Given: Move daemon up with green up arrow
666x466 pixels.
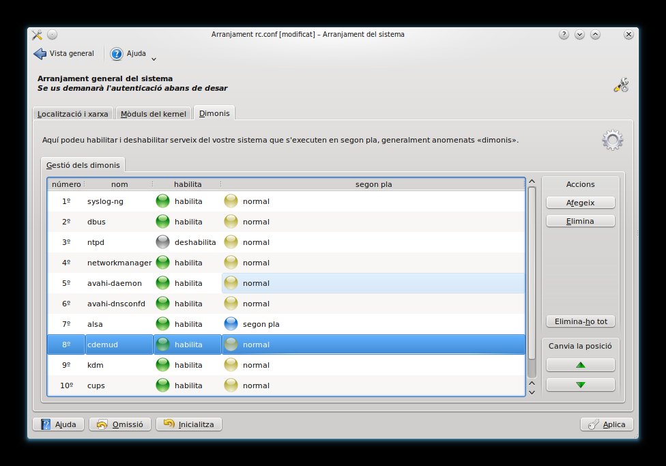Looking at the screenshot, I should pos(580,365).
